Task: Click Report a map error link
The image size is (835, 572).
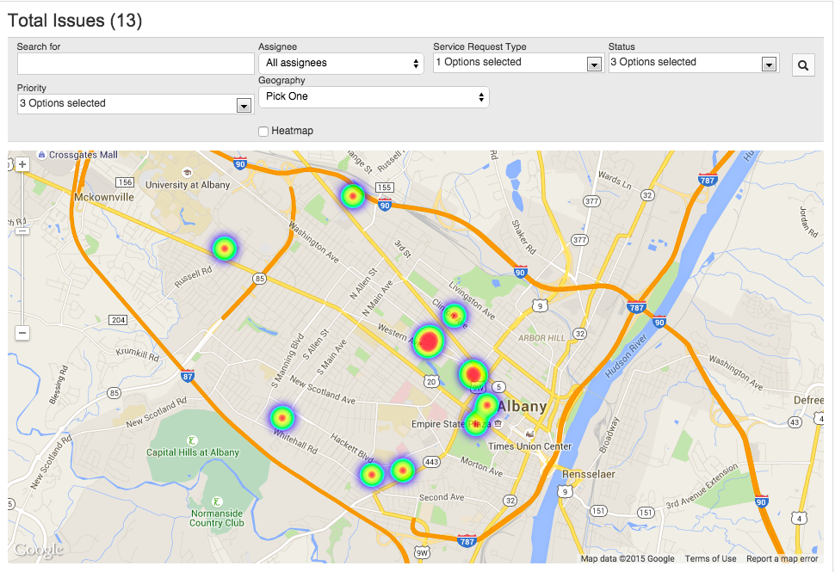Action: pos(782,558)
